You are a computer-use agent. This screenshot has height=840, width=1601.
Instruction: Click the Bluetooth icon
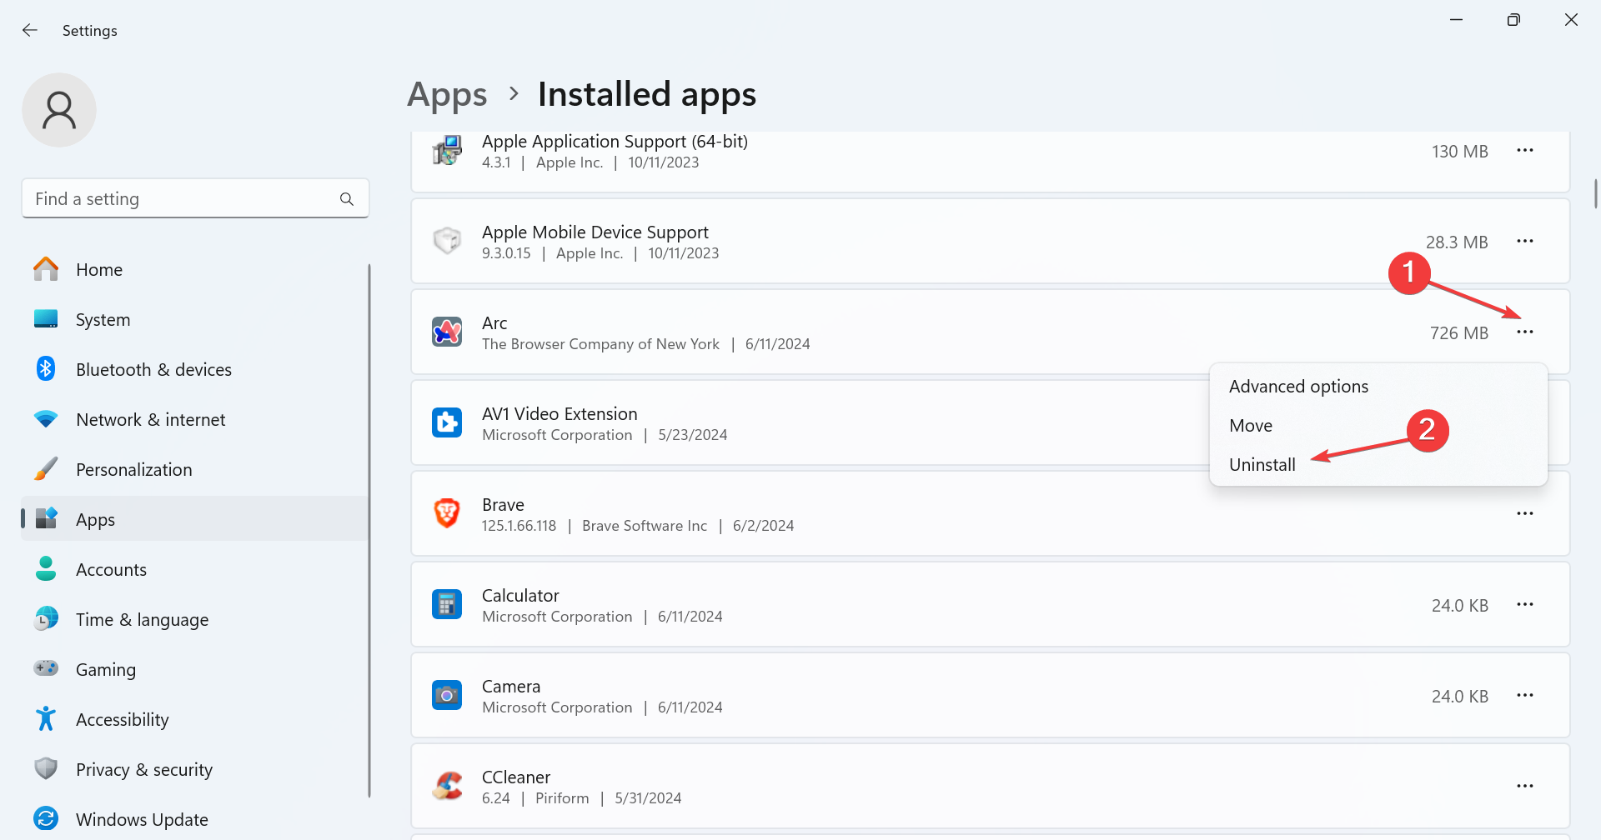click(46, 368)
